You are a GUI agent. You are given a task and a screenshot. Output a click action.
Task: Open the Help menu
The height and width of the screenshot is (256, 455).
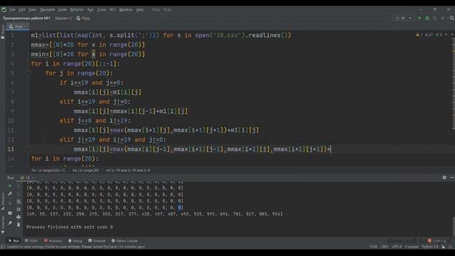pos(140,9)
